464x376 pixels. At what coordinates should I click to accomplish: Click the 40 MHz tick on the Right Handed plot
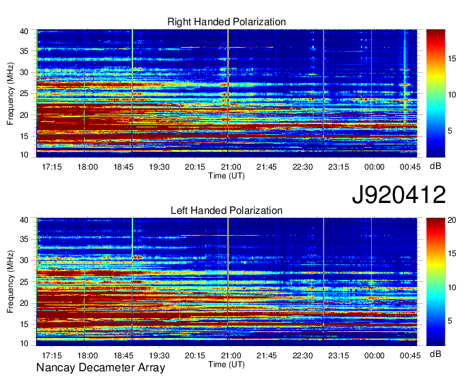click(x=24, y=31)
